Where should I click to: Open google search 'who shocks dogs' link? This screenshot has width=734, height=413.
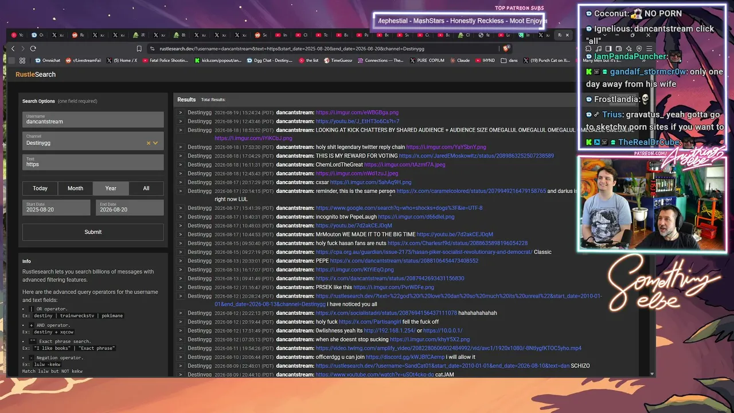[x=399, y=208]
